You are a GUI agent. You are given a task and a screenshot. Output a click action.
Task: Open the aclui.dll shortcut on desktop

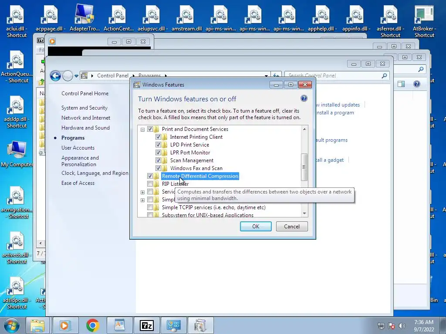tap(17, 22)
